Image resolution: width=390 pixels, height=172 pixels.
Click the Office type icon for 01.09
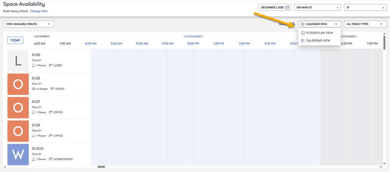pos(51,136)
